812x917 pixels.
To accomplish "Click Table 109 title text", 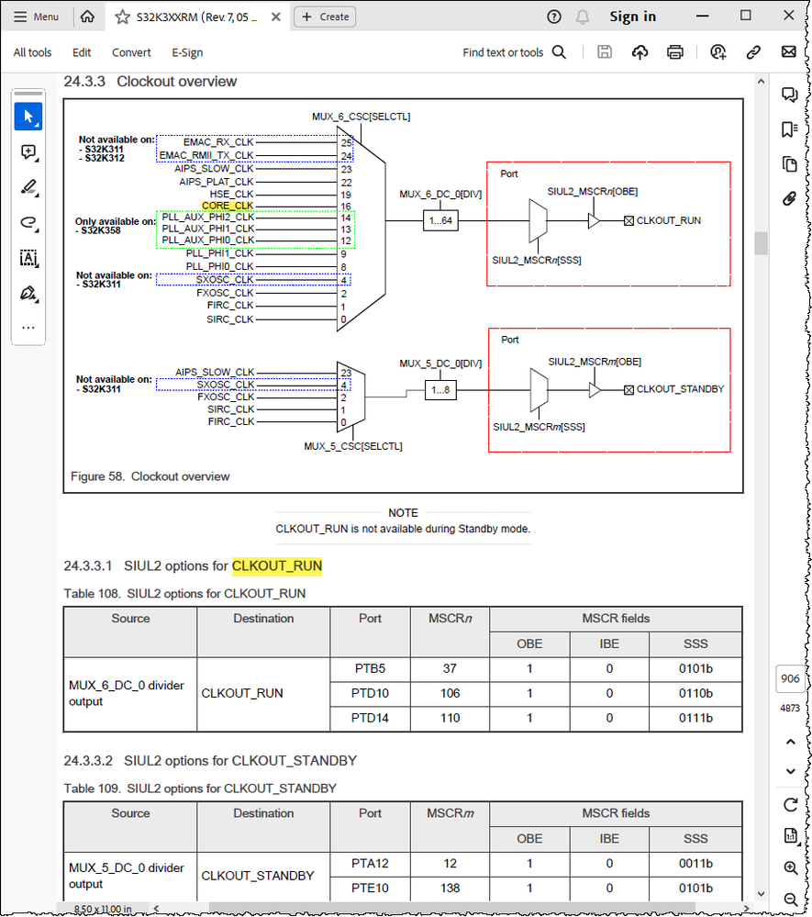I will [200, 788].
